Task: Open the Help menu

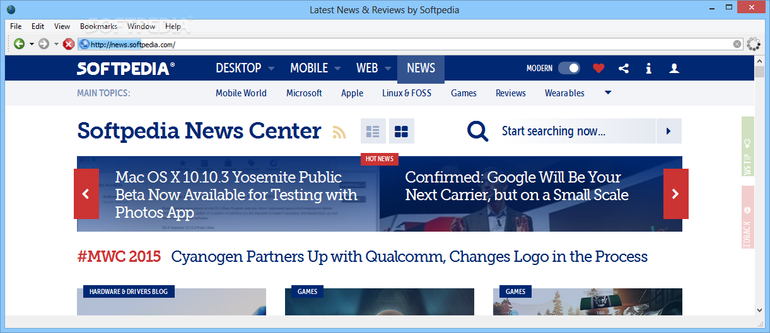Action: pos(173,26)
